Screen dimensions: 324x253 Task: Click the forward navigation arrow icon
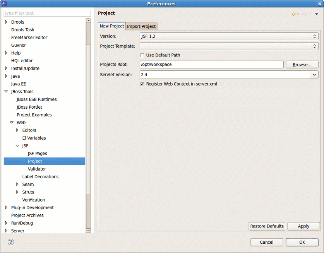[x=305, y=13]
